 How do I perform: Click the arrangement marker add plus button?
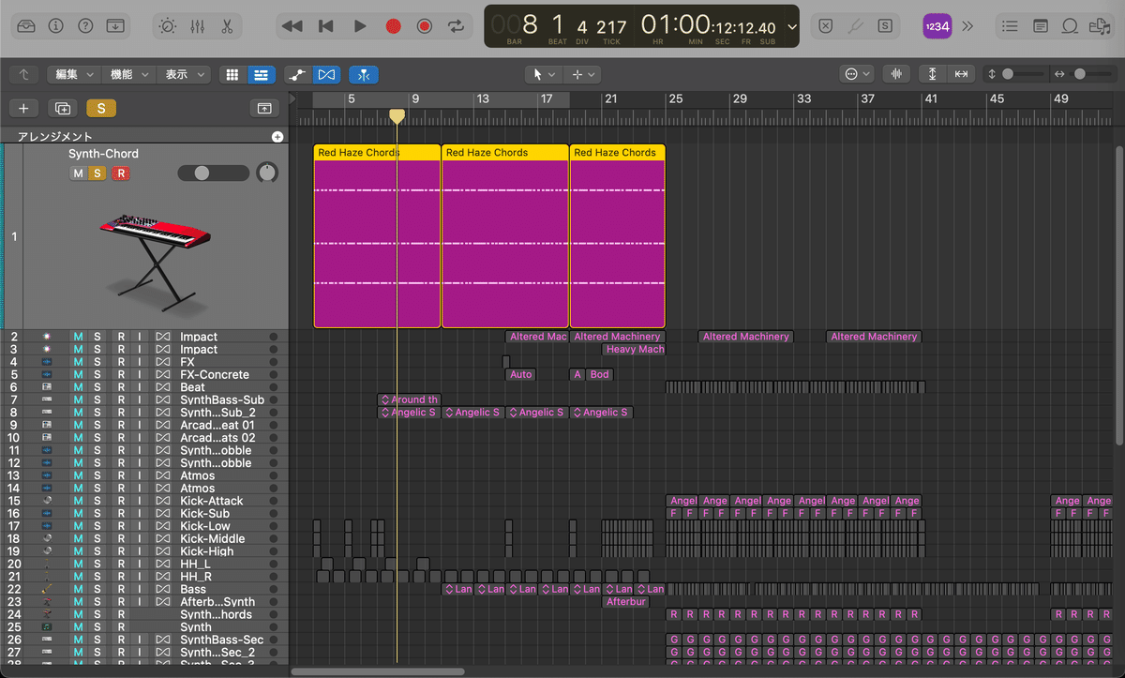point(277,136)
